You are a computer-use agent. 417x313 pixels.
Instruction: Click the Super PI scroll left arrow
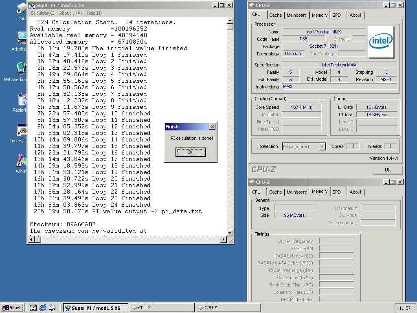tap(31, 240)
